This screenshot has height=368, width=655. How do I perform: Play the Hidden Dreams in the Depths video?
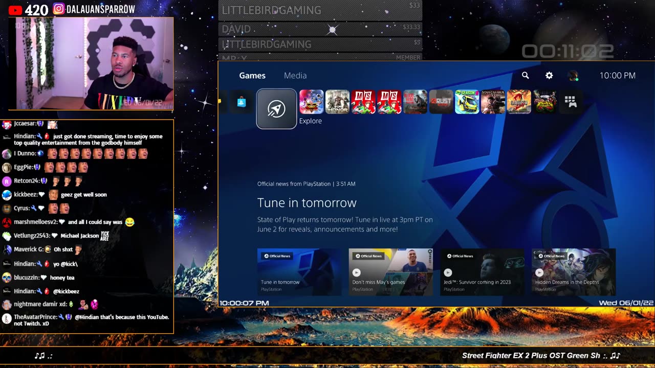click(539, 272)
